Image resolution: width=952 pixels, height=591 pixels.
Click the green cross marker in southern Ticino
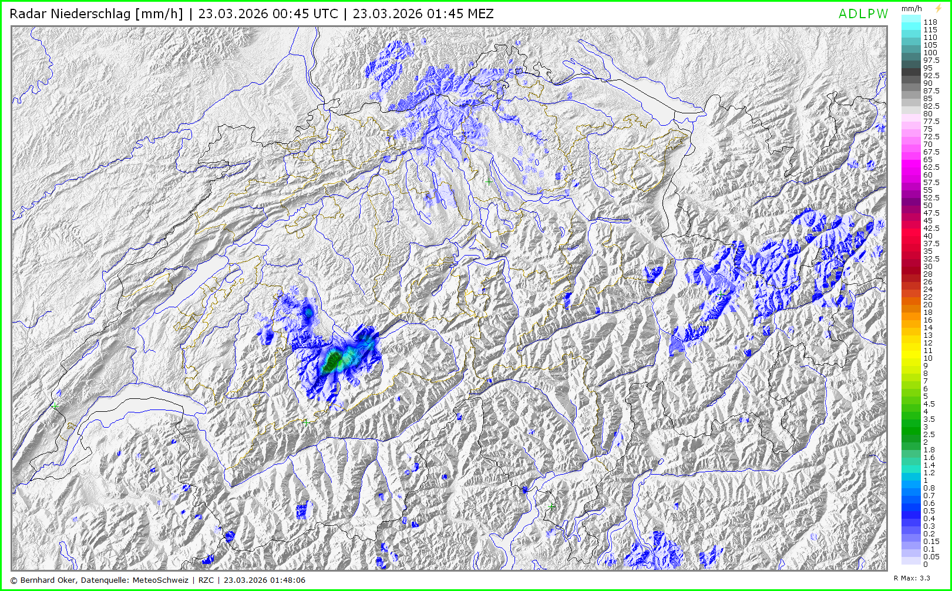click(x=551, y=506)
